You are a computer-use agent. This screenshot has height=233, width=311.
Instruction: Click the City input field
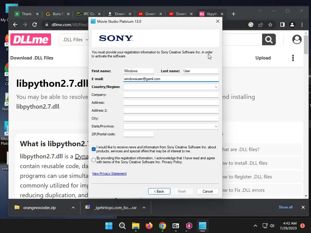(171, 119)
